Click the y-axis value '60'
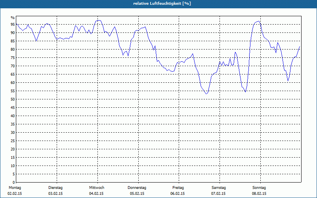The image size is (317, 198). (13, 83)
